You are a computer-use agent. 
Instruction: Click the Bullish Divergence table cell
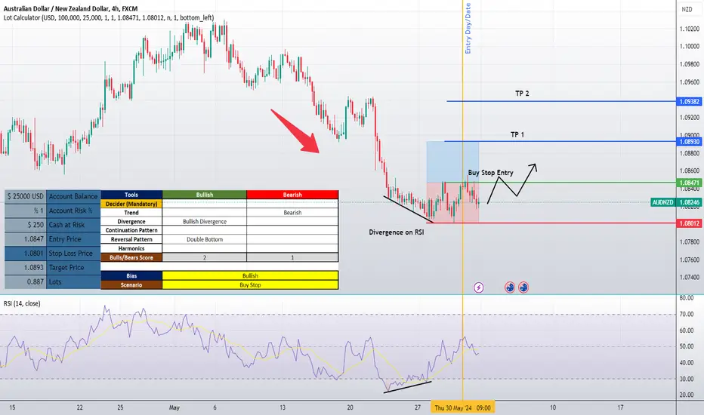click(205, 222)
